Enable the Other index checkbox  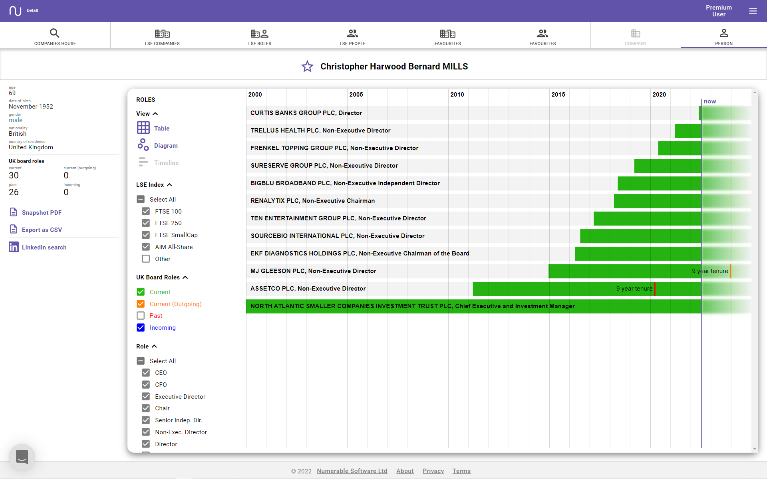146,259
